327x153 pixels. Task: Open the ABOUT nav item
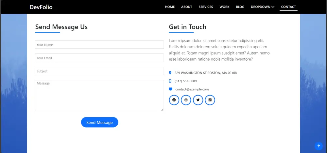pos(187,7)
